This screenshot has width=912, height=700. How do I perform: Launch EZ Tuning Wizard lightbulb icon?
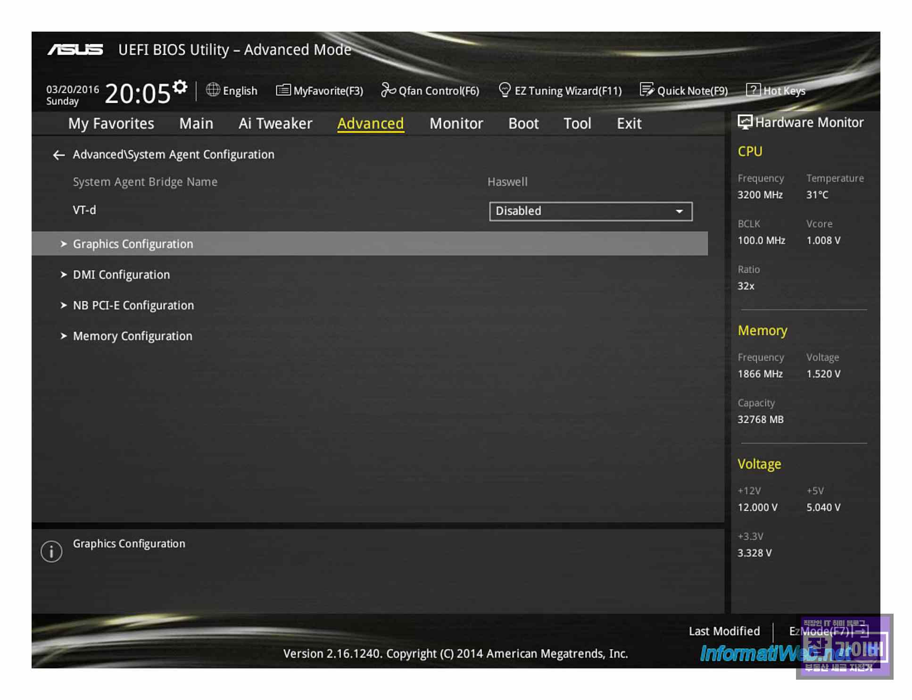[x=504, y=90]
